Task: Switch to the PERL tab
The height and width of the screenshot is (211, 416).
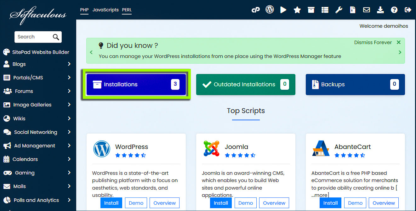Action: (x=127, y=10)
